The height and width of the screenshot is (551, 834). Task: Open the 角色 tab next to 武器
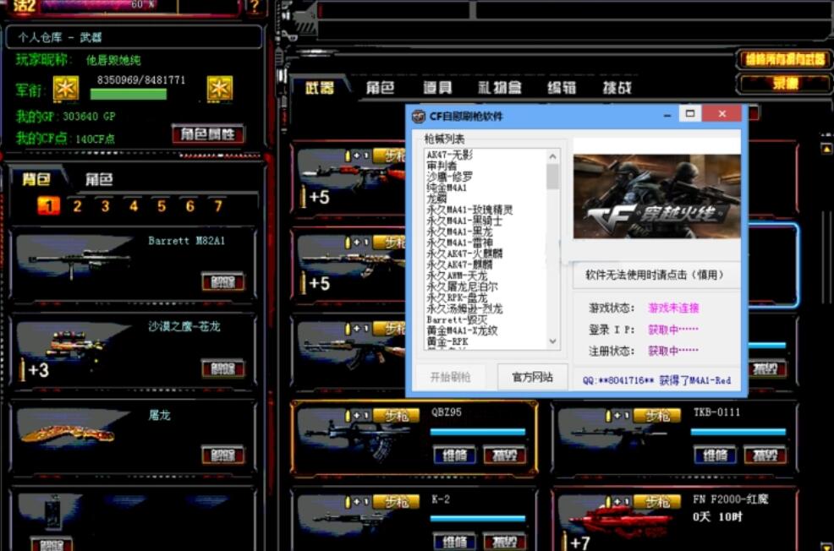[380, 88]
